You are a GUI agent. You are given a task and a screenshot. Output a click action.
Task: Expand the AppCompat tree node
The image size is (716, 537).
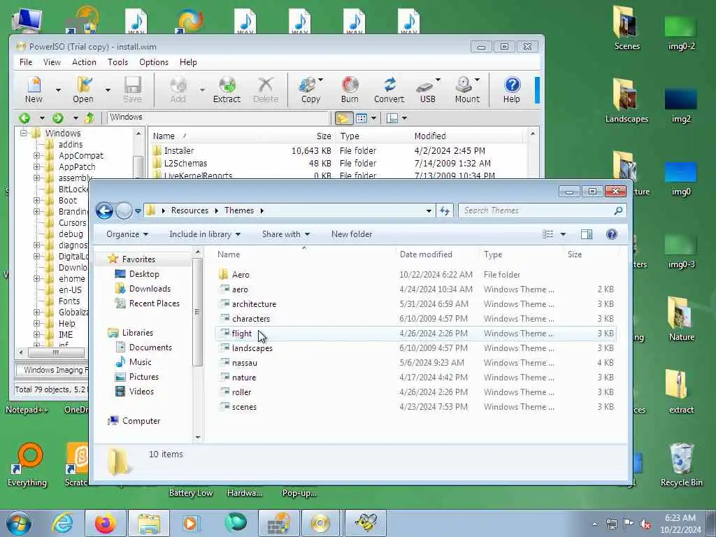coord(36,155)
